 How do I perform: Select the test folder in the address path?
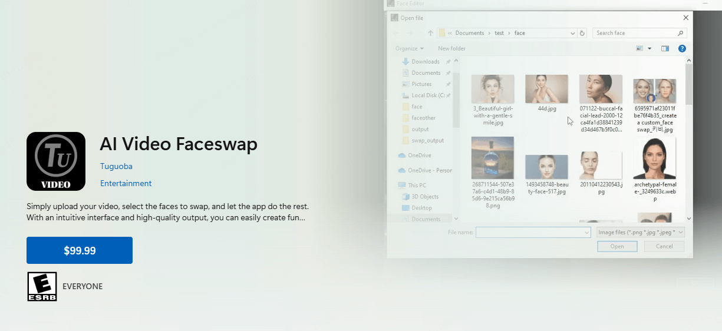tap(499, 33)
